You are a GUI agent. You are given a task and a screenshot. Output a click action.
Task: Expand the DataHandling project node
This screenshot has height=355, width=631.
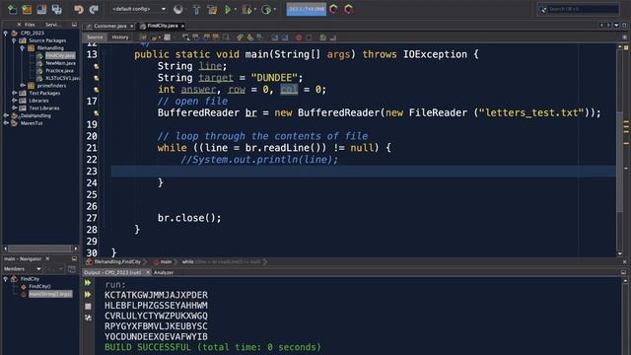[6, 116]
